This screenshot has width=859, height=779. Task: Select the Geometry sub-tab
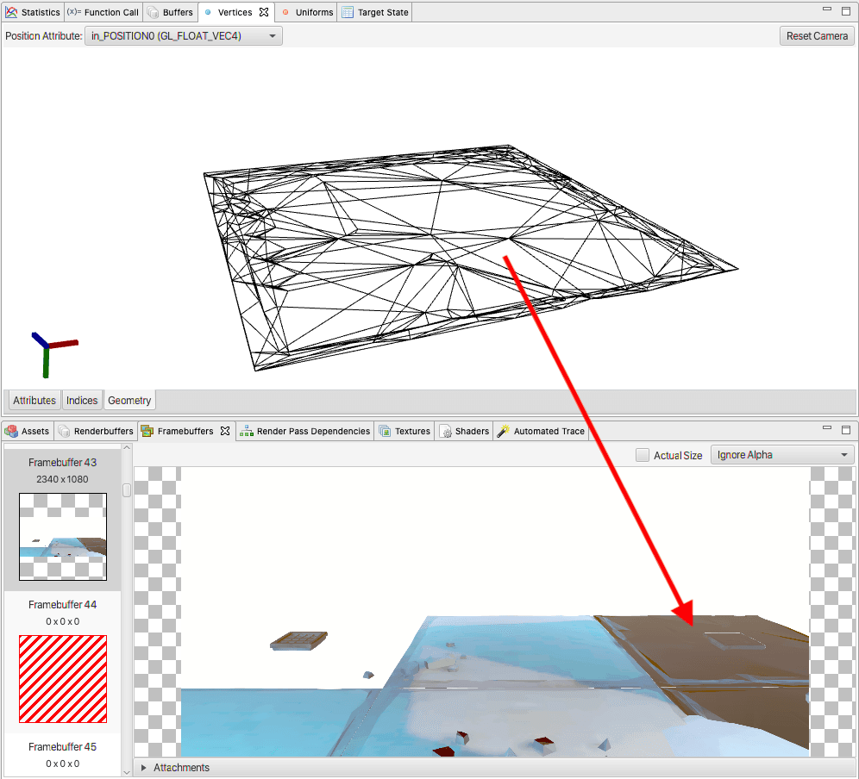pyautogui.click(x=129, y=401)
